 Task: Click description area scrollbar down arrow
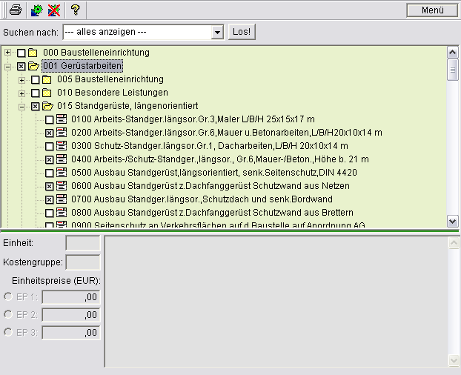click(x=454, y=360)
